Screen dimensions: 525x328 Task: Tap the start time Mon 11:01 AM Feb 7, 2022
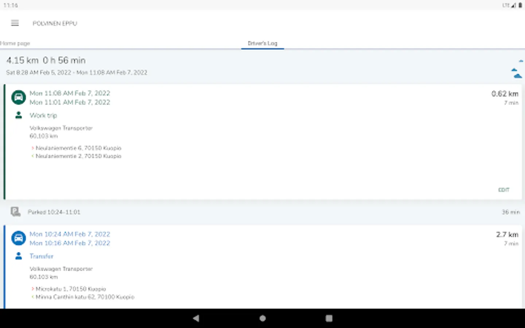[x=70, y=102]
